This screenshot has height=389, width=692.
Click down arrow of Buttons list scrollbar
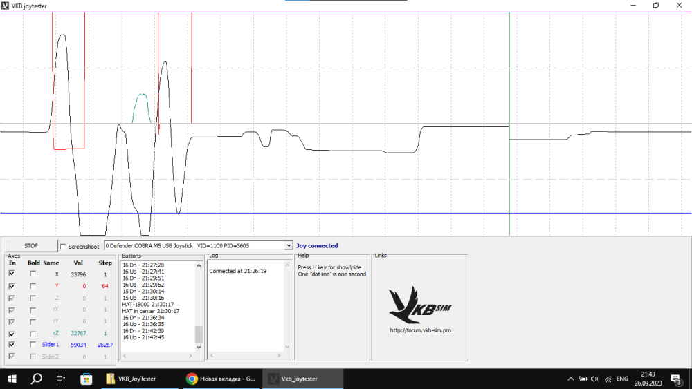[199, 347]
